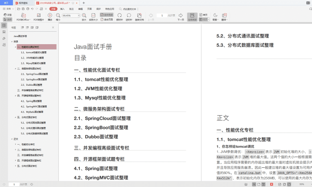Collapse the 四、开源框架面试题专栏 node under 目录
Image resolution: width=312 pixels, height=187 pixels.
[15, 96]
